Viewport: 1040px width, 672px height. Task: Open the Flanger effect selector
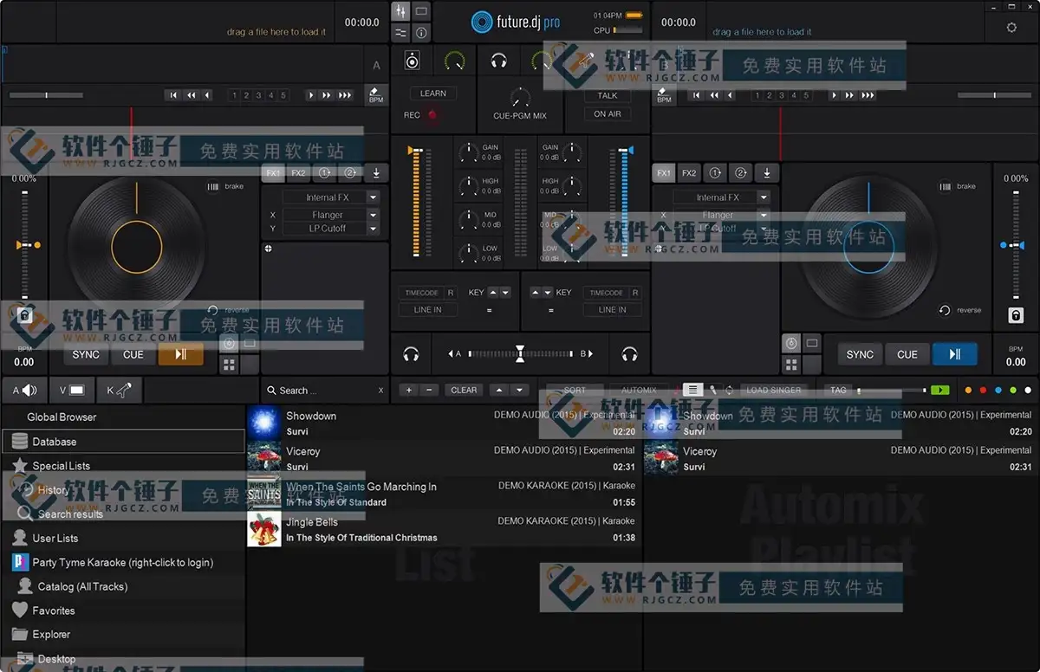point(330,214)
